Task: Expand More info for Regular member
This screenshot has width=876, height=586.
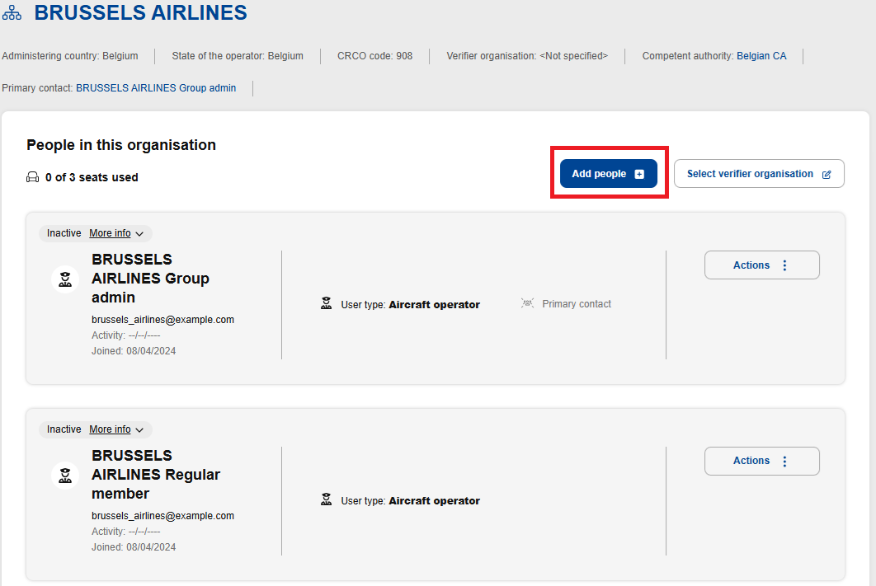Action: coord(116,429)
